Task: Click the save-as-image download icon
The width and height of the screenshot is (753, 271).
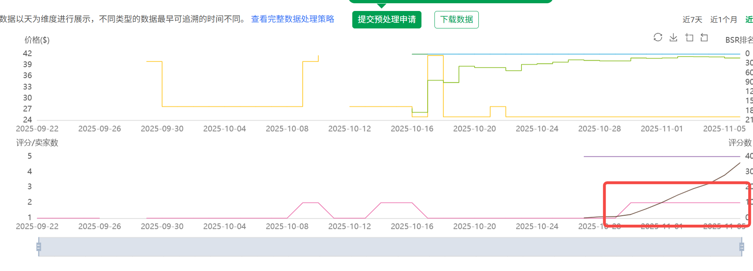Action: [x=673, y=37]
